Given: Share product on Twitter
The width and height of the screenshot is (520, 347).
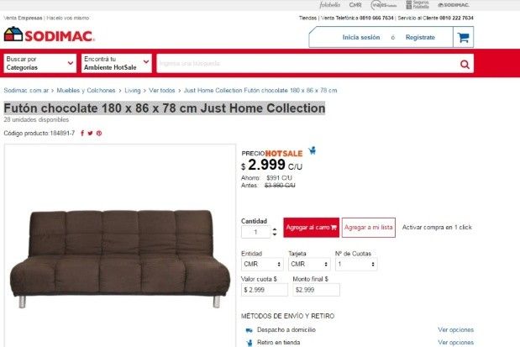Looking at the screenshot, I should 90,134.
